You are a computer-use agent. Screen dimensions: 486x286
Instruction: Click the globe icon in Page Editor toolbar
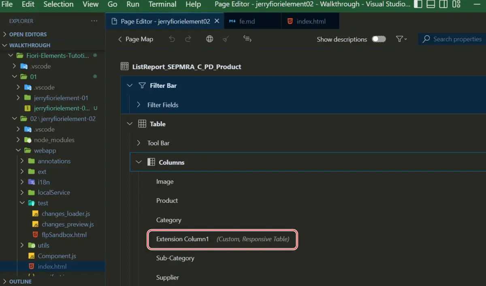pos(209,39)
